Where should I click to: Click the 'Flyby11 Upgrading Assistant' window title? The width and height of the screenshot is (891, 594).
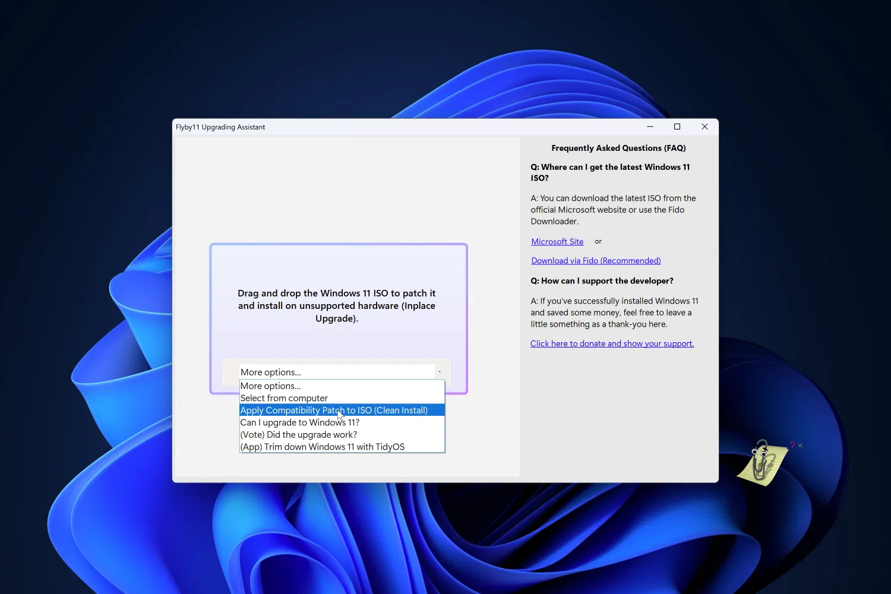tap(220, 127)
